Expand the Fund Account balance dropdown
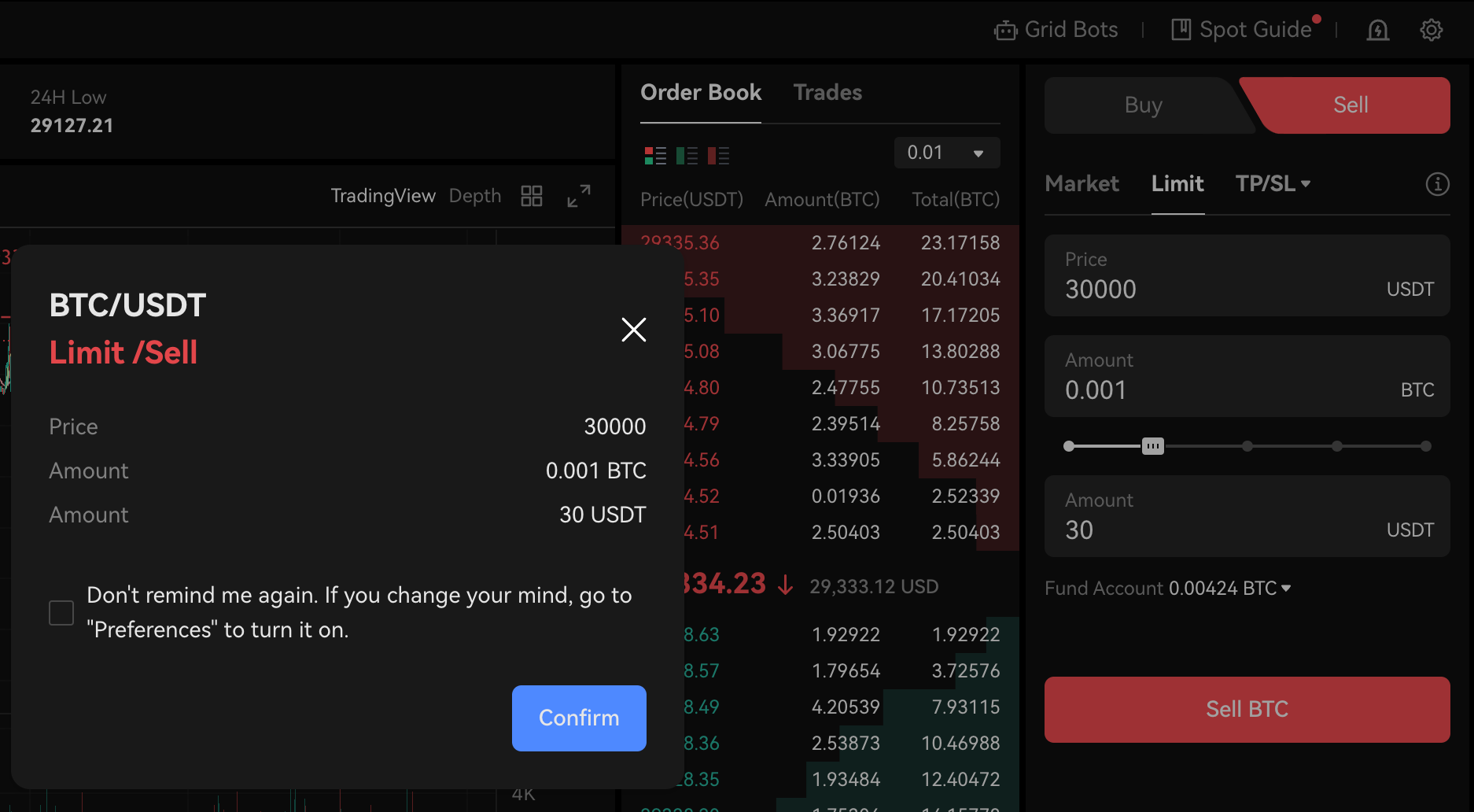 [1286, 588]
